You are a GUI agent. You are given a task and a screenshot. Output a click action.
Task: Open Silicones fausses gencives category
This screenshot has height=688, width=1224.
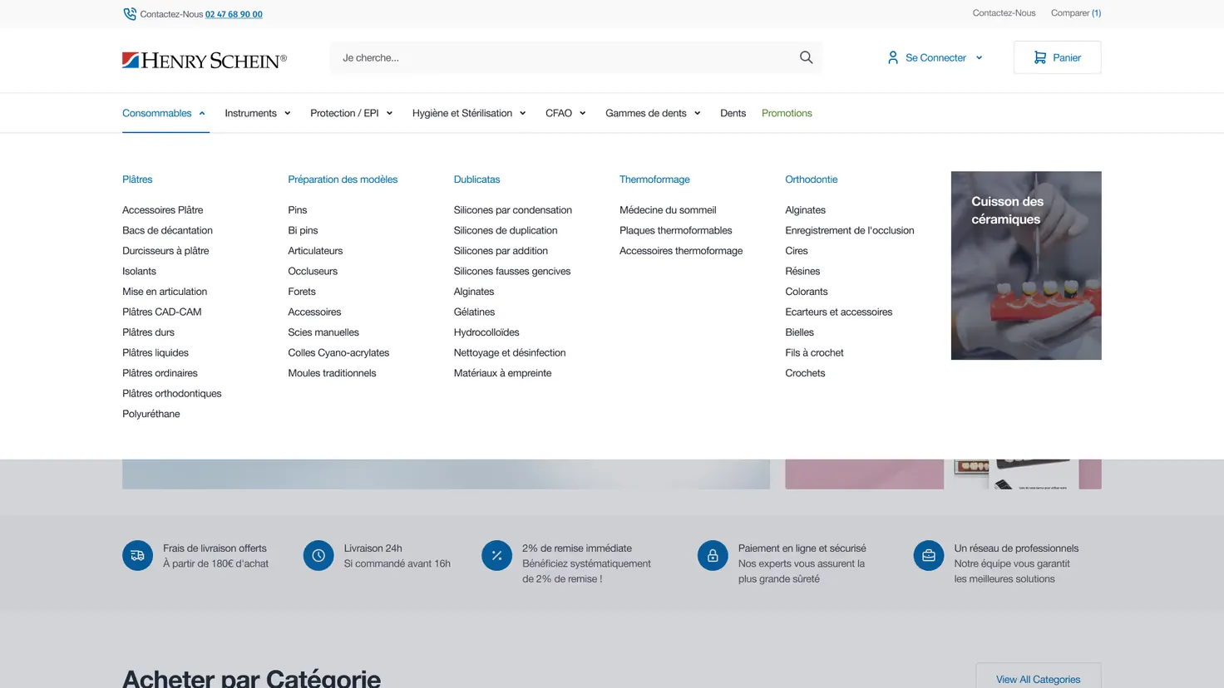click(511, 271)
